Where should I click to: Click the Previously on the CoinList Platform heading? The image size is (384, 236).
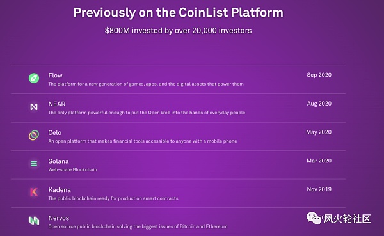(179, 13)
